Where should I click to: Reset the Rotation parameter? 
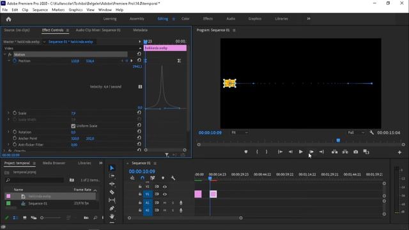coord(139,132)
